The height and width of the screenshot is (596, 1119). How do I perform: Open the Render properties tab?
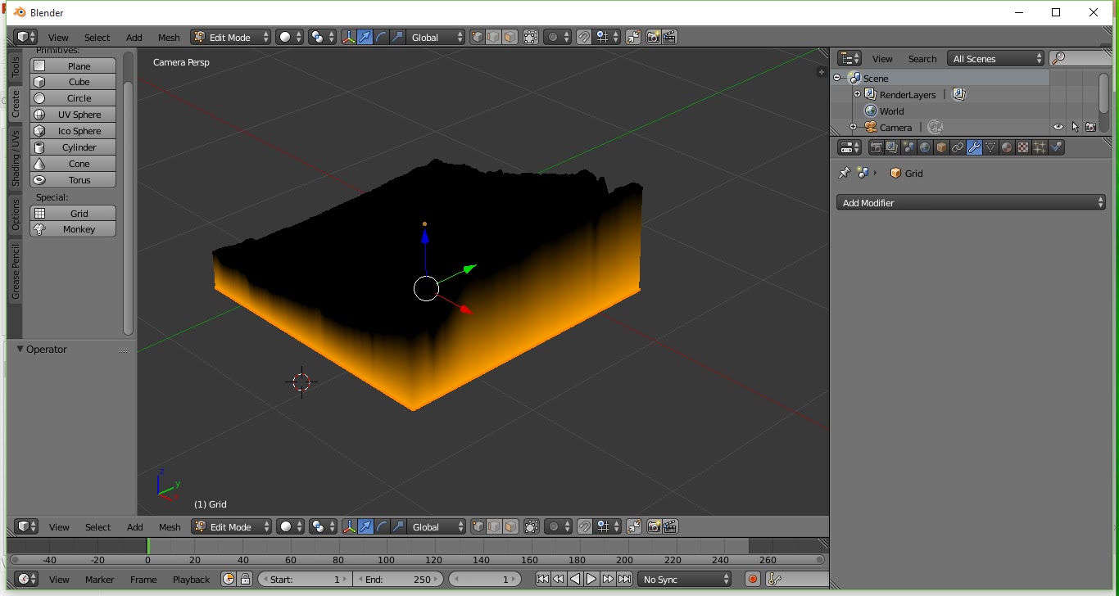(877, 147)
